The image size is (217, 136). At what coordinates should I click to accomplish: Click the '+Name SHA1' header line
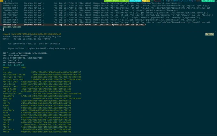[x=14, y=68]
